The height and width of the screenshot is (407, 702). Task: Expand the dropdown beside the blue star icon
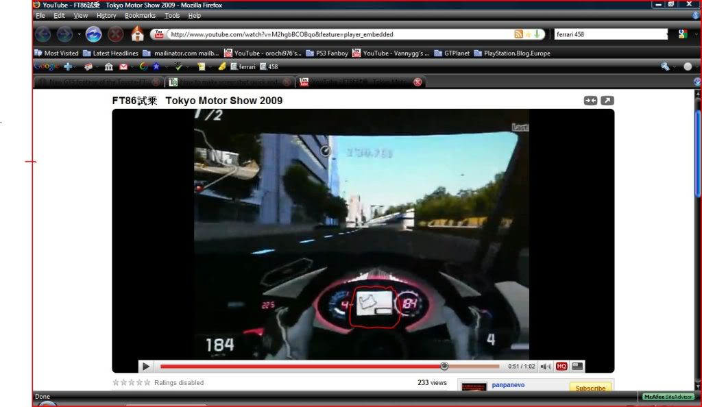pyautogui.click(x=166, y=67)
